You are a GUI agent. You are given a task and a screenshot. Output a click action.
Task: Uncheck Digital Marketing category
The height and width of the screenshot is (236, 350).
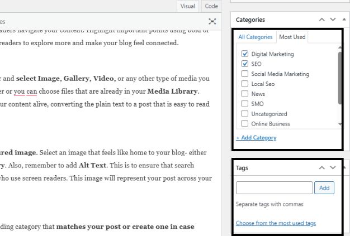point(245,54)
